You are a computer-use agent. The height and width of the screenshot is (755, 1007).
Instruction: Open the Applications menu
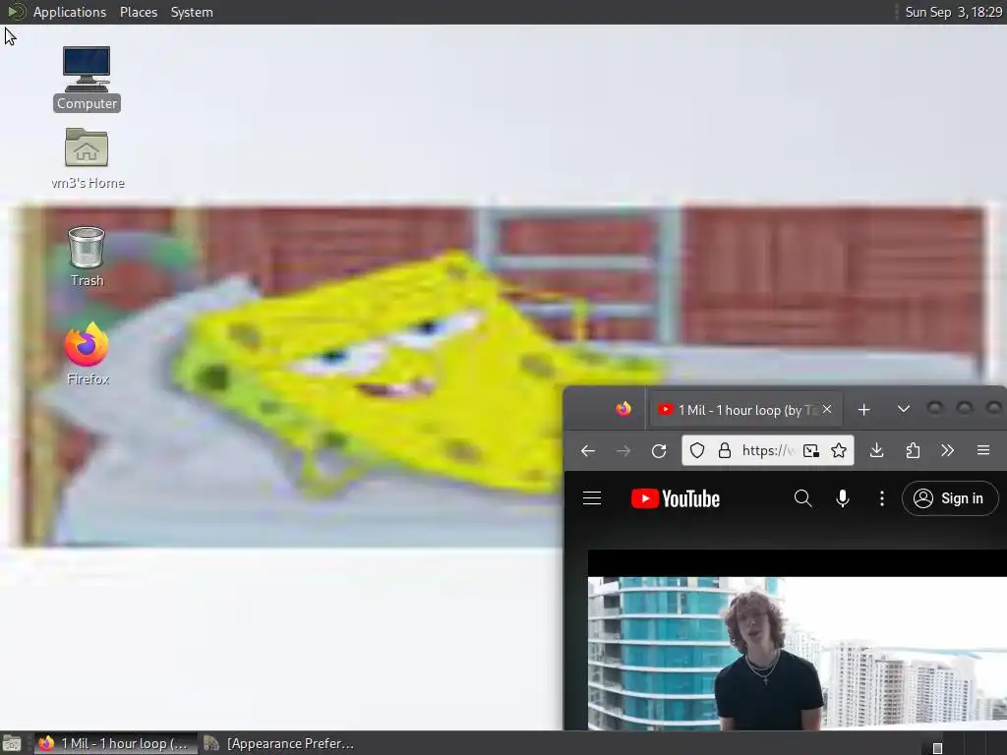click(70, 12)
